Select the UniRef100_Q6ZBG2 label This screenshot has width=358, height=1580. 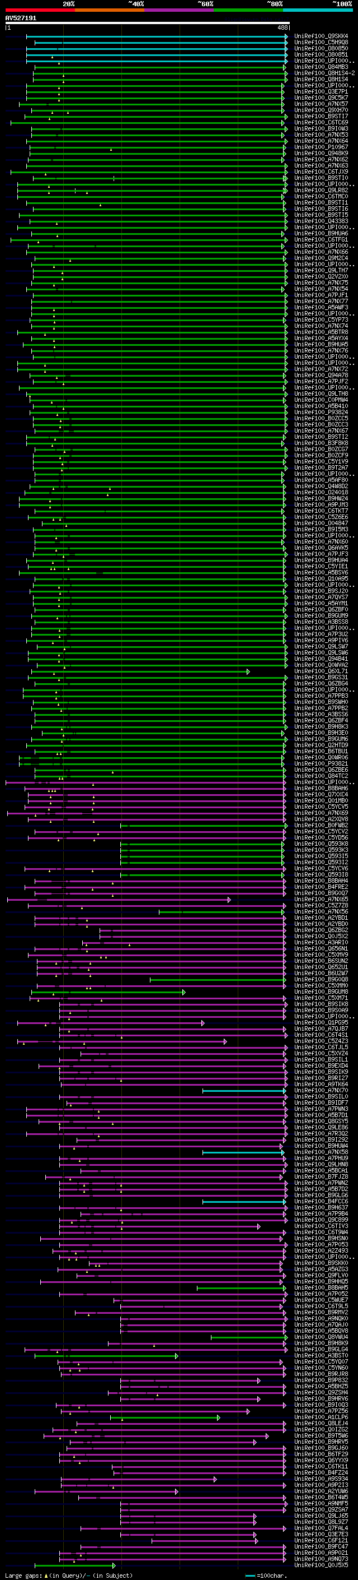pos(321,930)
